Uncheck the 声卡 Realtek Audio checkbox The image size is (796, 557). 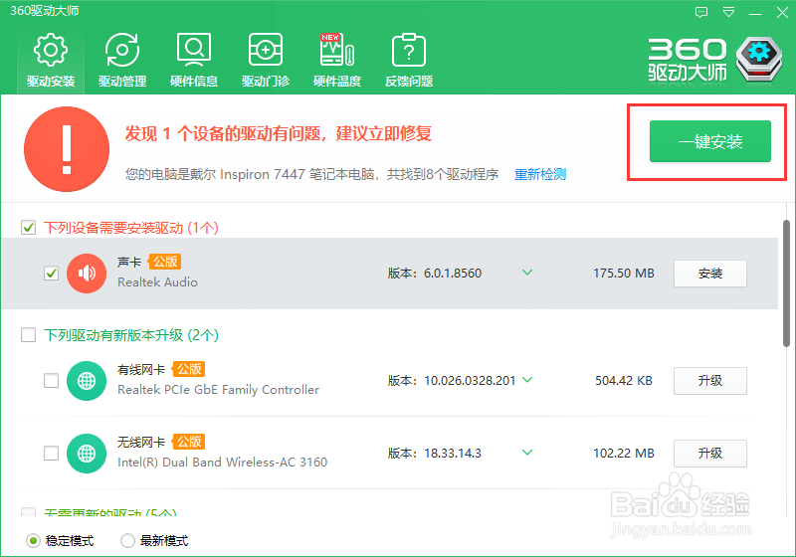(52, 274)
